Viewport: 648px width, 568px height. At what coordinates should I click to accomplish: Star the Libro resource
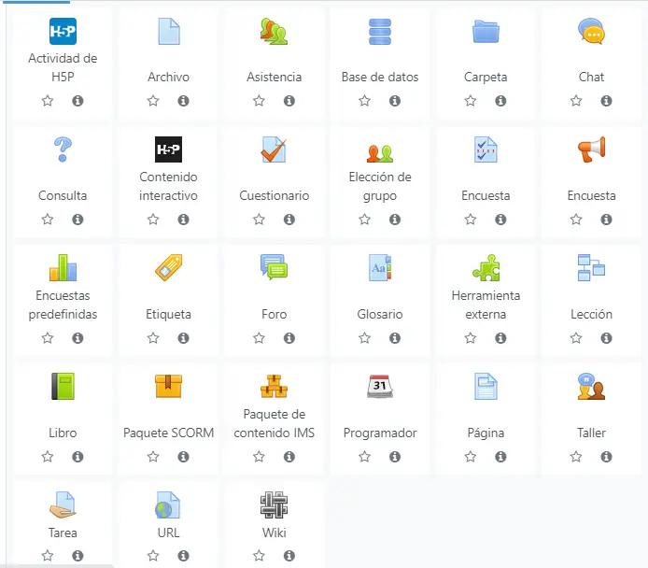pyautogui.click(x=48, y=457)
